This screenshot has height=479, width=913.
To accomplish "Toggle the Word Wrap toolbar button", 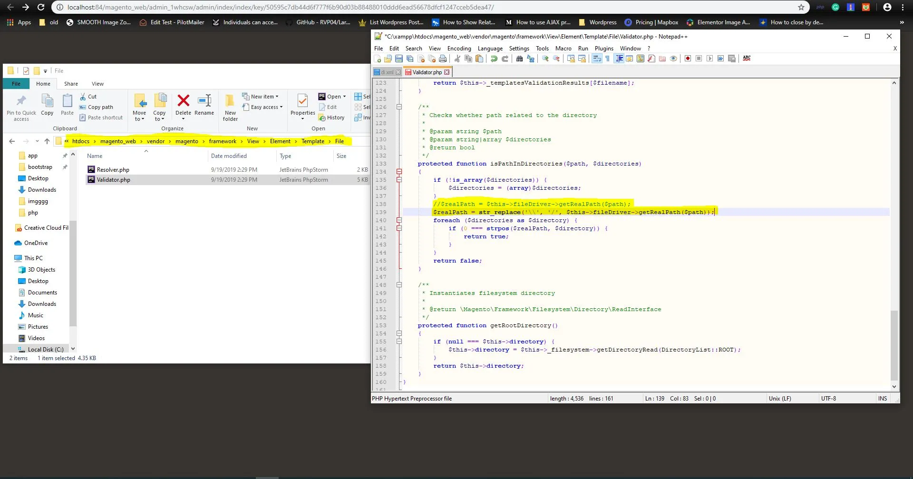I will click(597, 59).
